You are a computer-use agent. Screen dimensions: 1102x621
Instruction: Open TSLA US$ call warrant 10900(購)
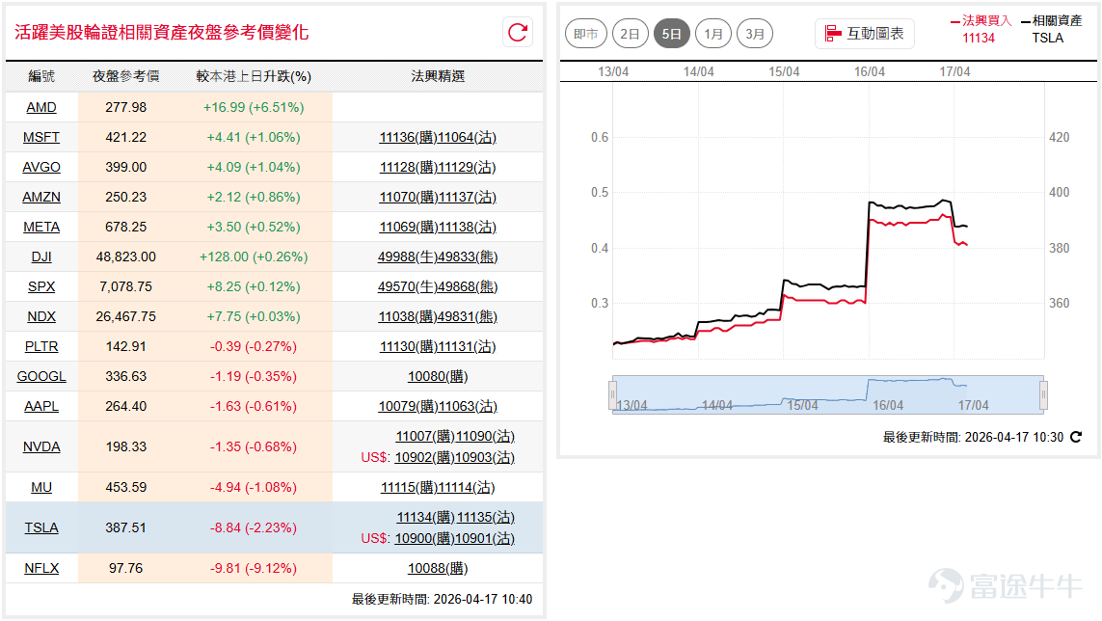tap(424, 539)
